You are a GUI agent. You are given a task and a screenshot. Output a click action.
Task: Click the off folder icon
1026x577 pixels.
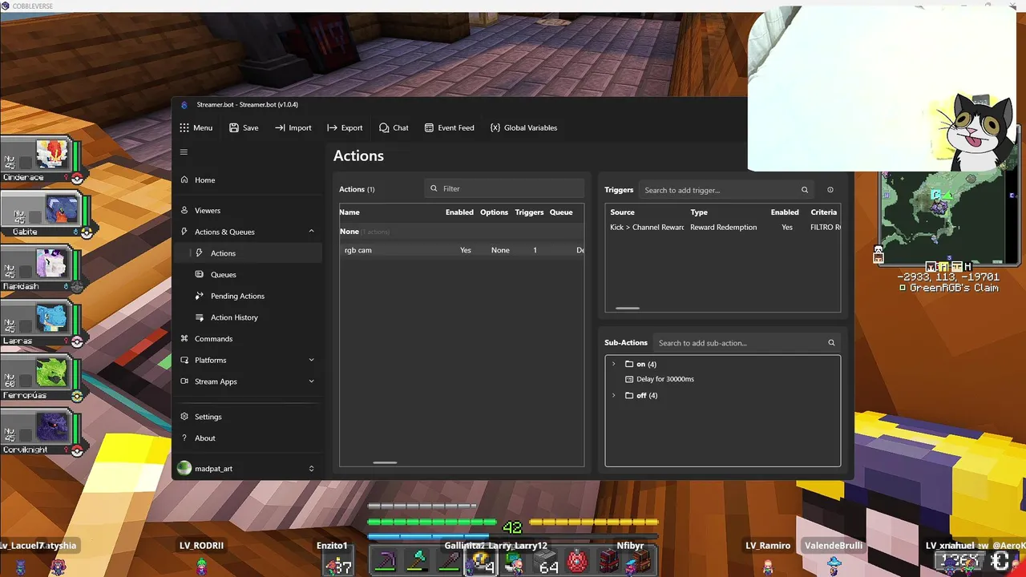point(629,395)
